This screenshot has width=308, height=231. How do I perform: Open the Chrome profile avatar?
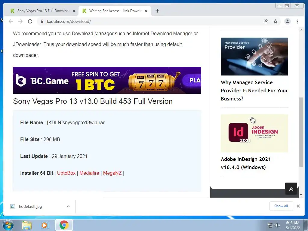point(287,21)
